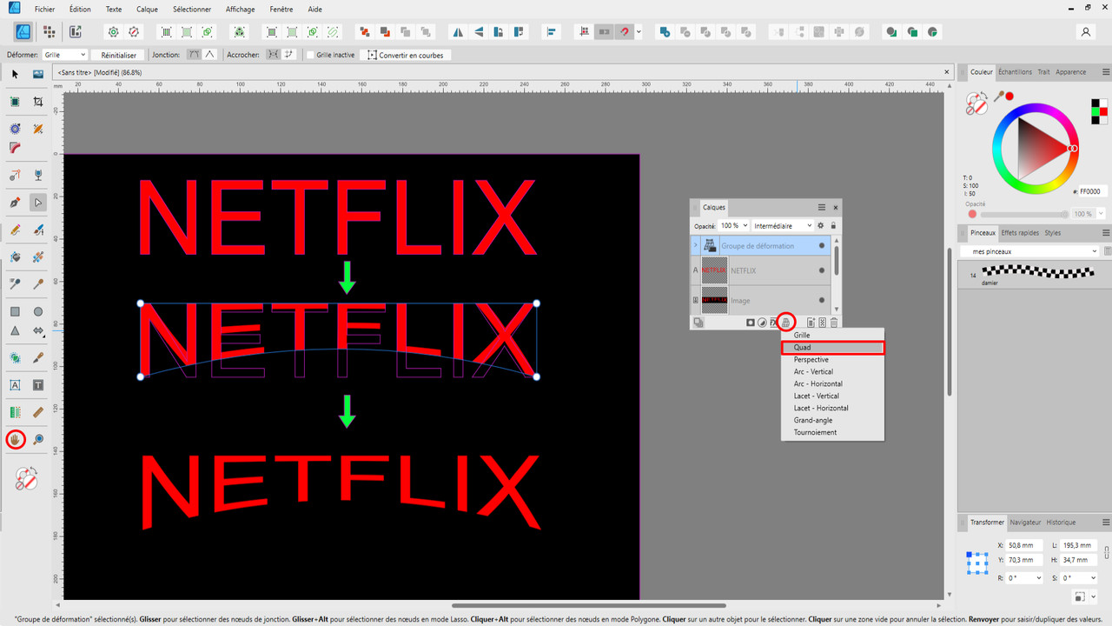Hide the Groupe de déformation layer
Screen dimensions: 1112x626
[x=822, y=246]
